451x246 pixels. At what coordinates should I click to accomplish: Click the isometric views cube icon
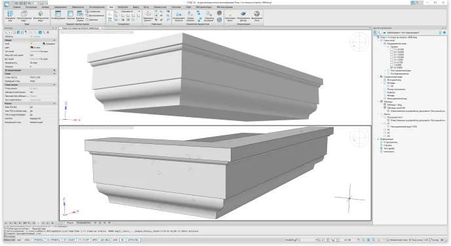click(41, 14)
